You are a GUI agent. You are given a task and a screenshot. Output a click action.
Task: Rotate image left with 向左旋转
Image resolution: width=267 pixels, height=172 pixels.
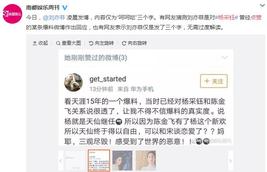[101, 43]
